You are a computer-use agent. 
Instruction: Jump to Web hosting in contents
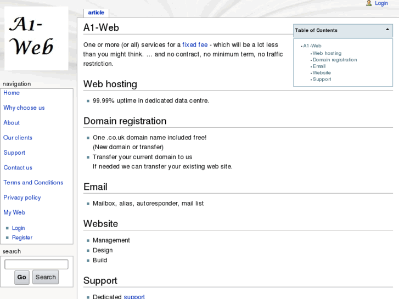(x=327, y=53)
